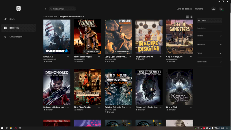Open Fallout: New Vegas cover
Image resolution: width=231 pixels, height=130 pixels.
(87, 37)
